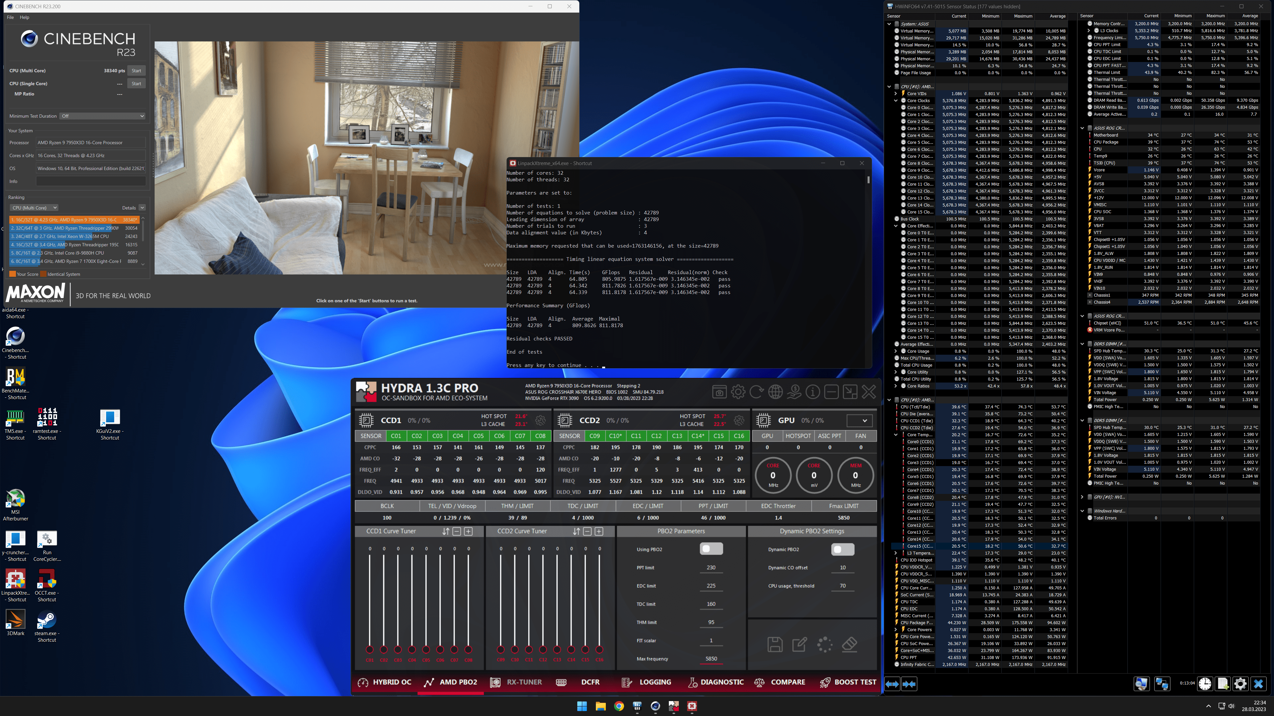Click the HYDRA info icon
This screenshot has height=716, width=1274.
pos(813,392)
